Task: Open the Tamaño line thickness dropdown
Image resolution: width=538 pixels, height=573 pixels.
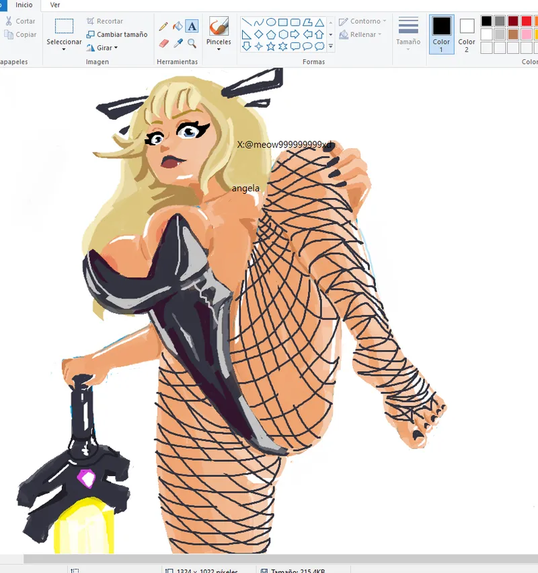Action: [408, 34]
